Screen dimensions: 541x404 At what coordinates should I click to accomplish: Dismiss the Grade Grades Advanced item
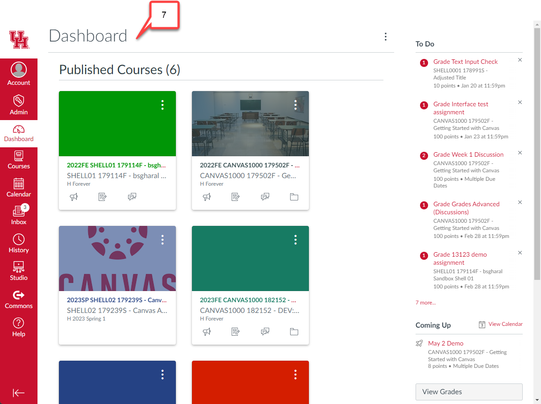point(520,202)
